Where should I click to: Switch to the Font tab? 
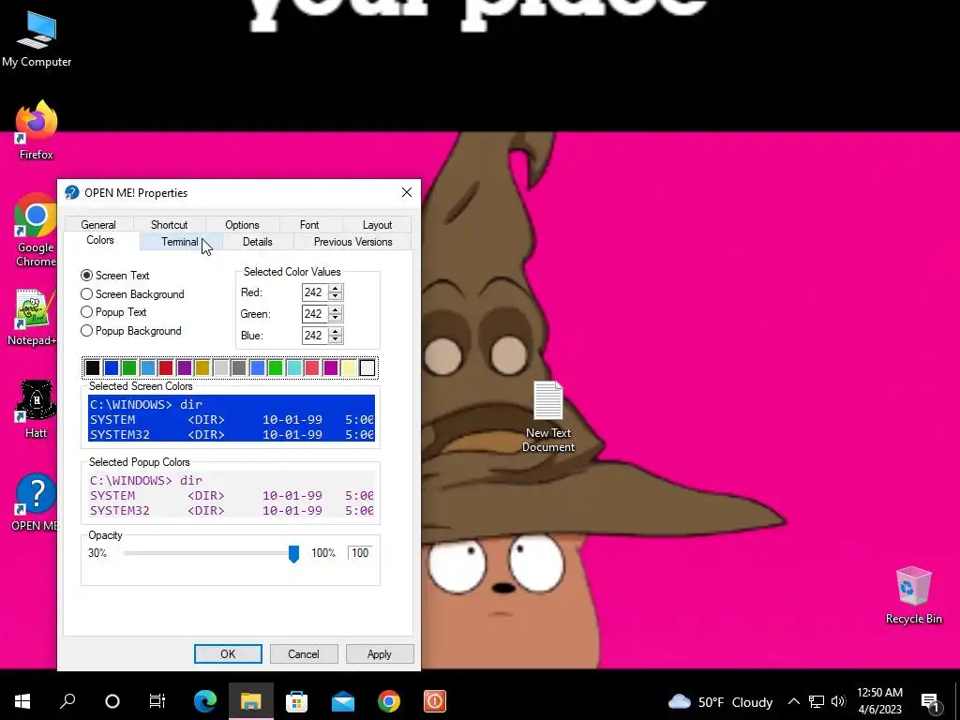pyautogui.click(x=309, y=225)
